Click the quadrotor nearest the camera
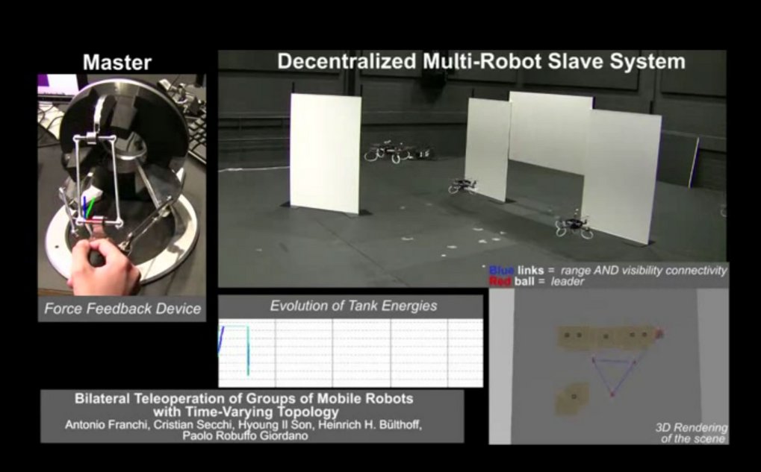The width and height of the screenshot is (761, 472). (x=574, y=226)
